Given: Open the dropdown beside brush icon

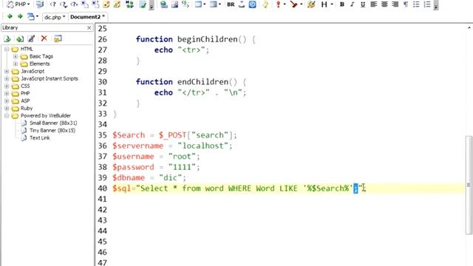Looking at the screenshot, I should 301,4.
